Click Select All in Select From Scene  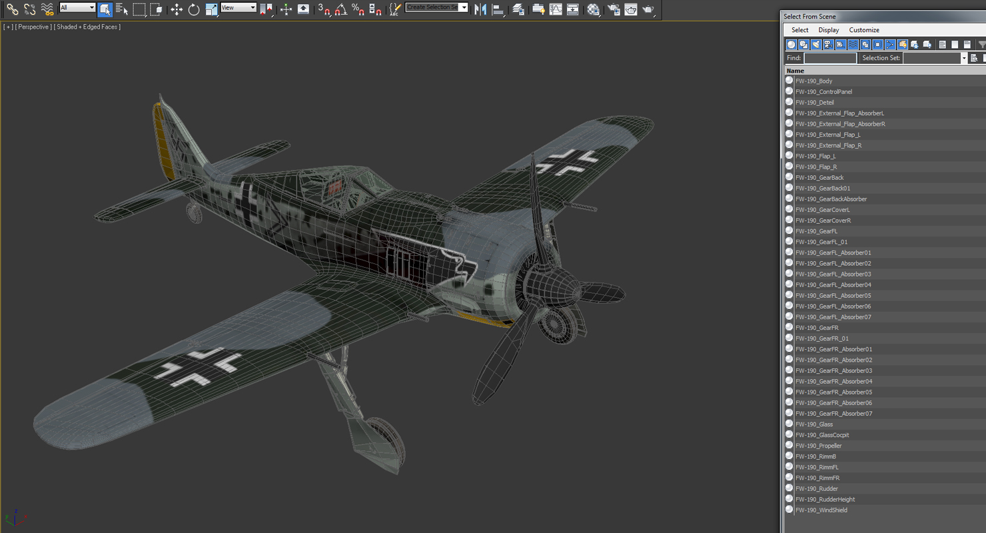(x=943, y=45)
